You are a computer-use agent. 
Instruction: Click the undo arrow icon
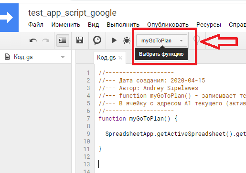(x=33, y=41)
